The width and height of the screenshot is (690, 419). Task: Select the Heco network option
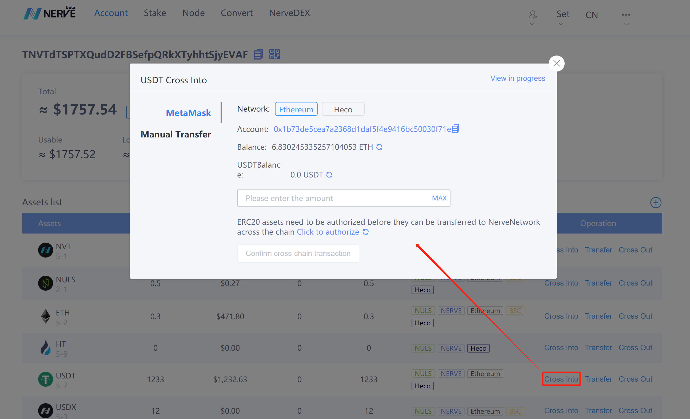[x=343, y=109]
